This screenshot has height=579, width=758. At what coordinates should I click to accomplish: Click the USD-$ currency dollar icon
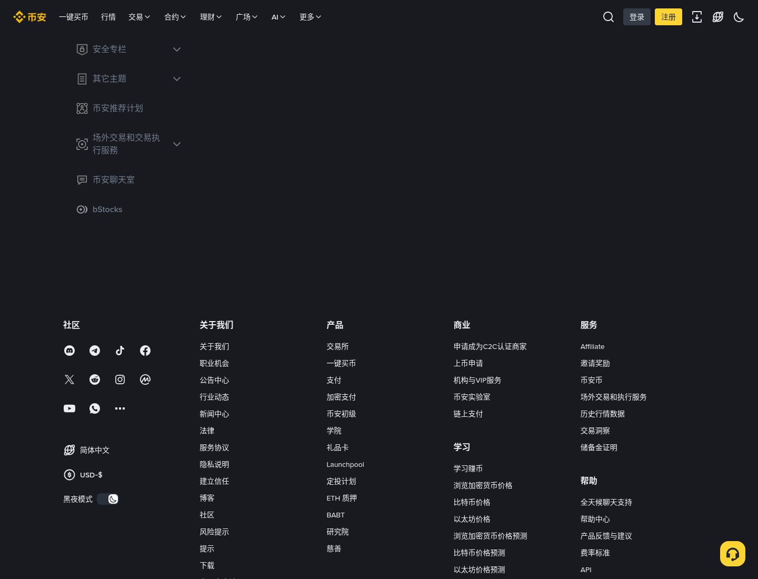pos(69,475)
